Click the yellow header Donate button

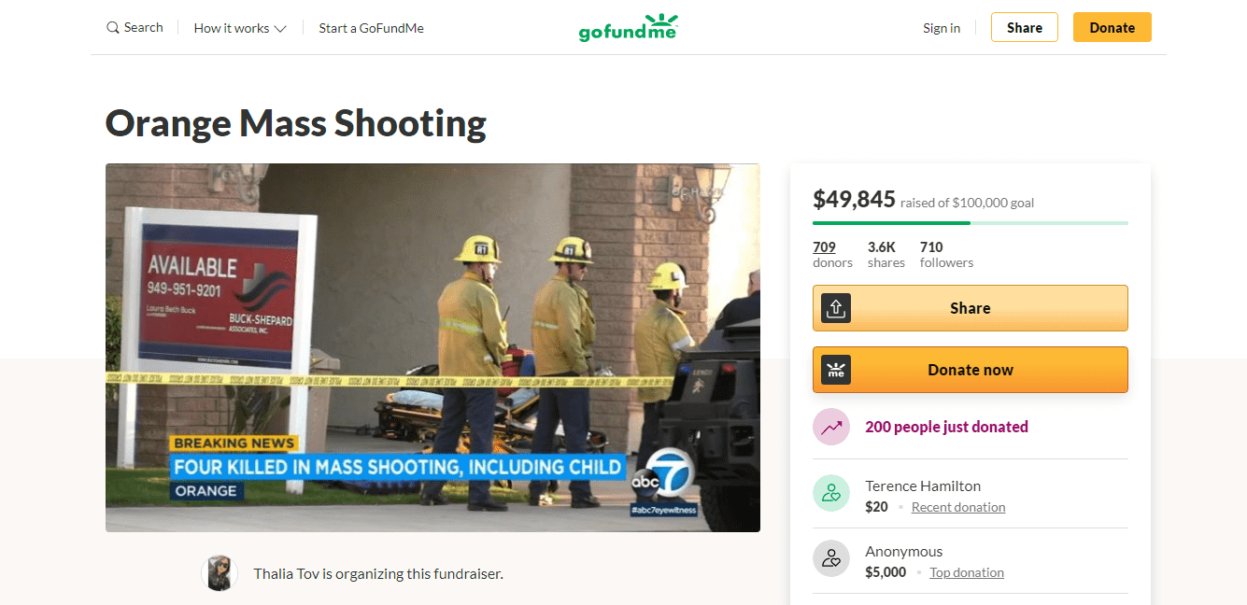[1112, 27]
